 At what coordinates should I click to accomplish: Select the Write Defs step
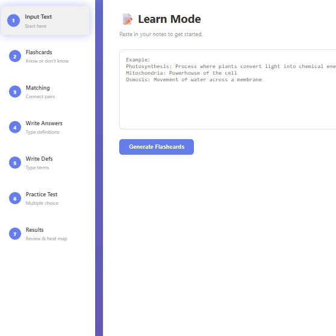tap(45, 163)
